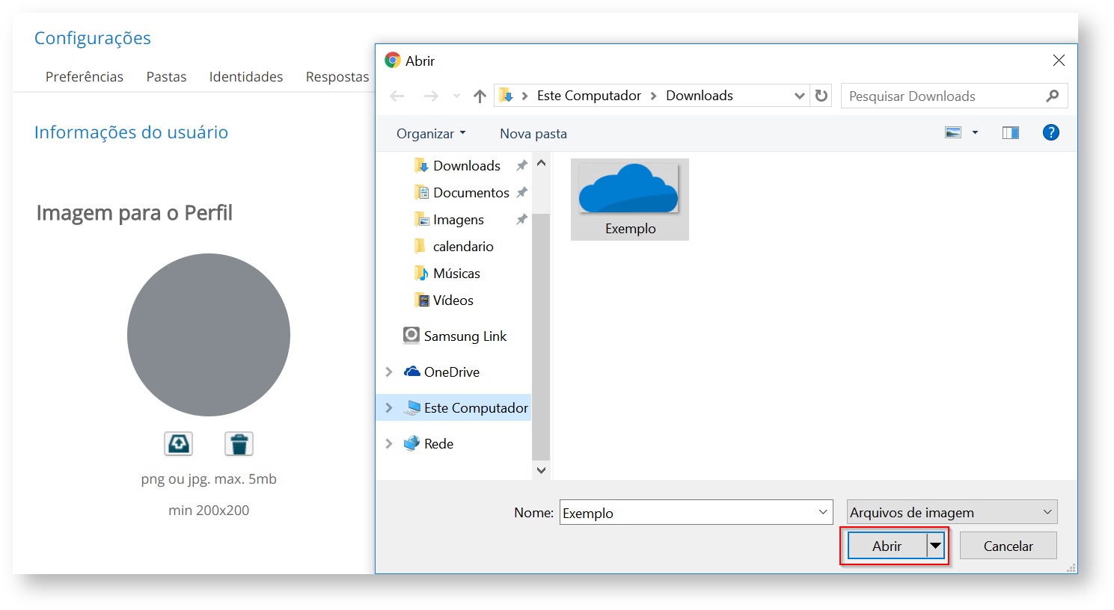Switch to the Pastas tab
1114x610 pixels.
pos(166,77)
